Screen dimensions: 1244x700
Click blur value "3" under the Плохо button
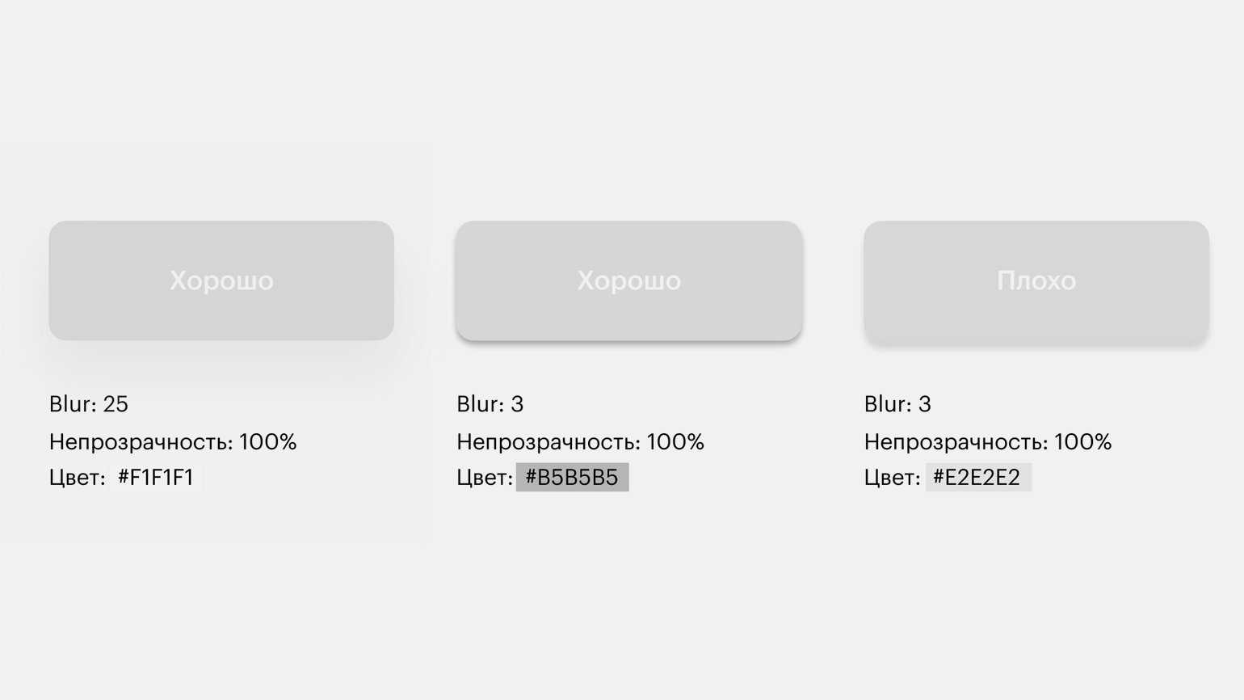tap(925, 404)
